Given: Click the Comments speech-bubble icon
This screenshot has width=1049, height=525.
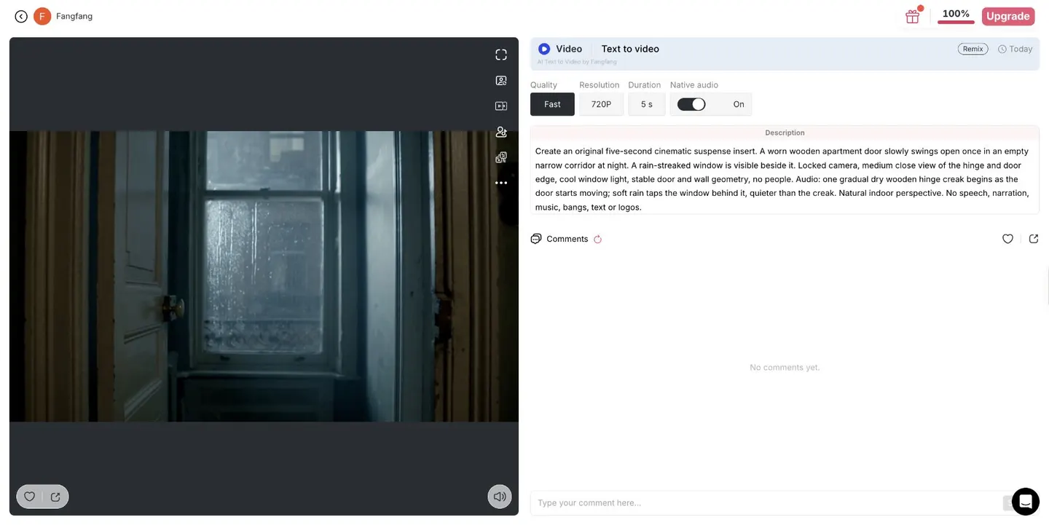Looking at the screenshot, I should click(x=536, y=239).
